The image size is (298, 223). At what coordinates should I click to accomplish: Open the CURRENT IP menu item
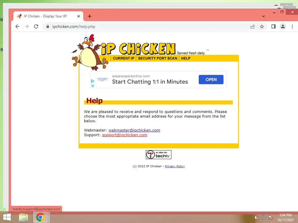tap(123, 58)
